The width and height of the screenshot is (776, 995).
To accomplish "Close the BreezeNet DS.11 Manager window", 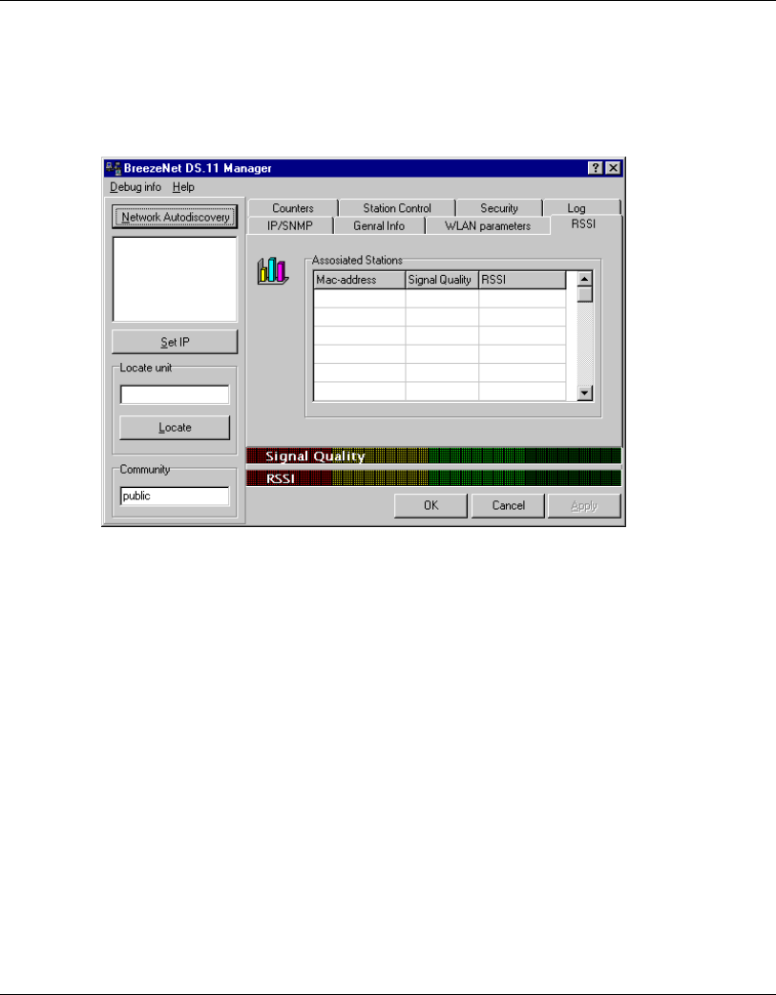I will click(x=613, y=168).
